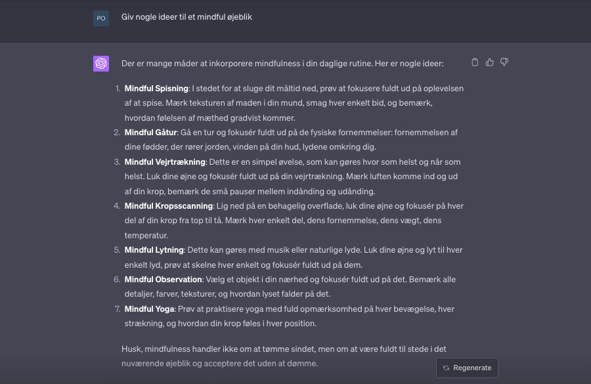Image resolution: width=591 pixels, height=384 pixels.
Task: Click list number 4 marker
Action: pos(118,206)
